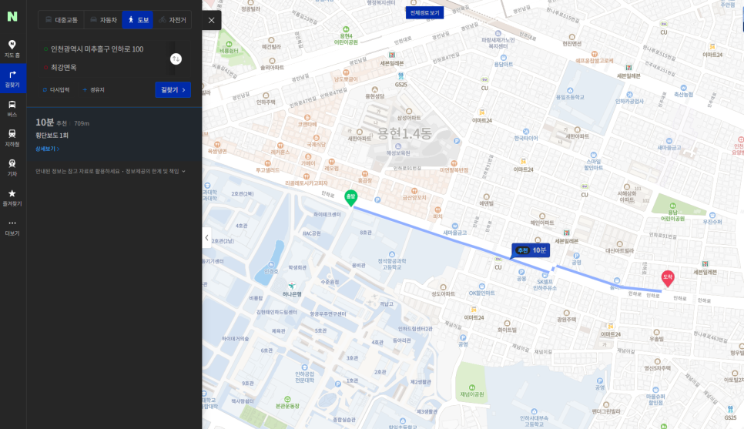This screenshot has height=429, width=744.
Task: Switch to the 자전거 tab
Action: (x=173, y=20)
